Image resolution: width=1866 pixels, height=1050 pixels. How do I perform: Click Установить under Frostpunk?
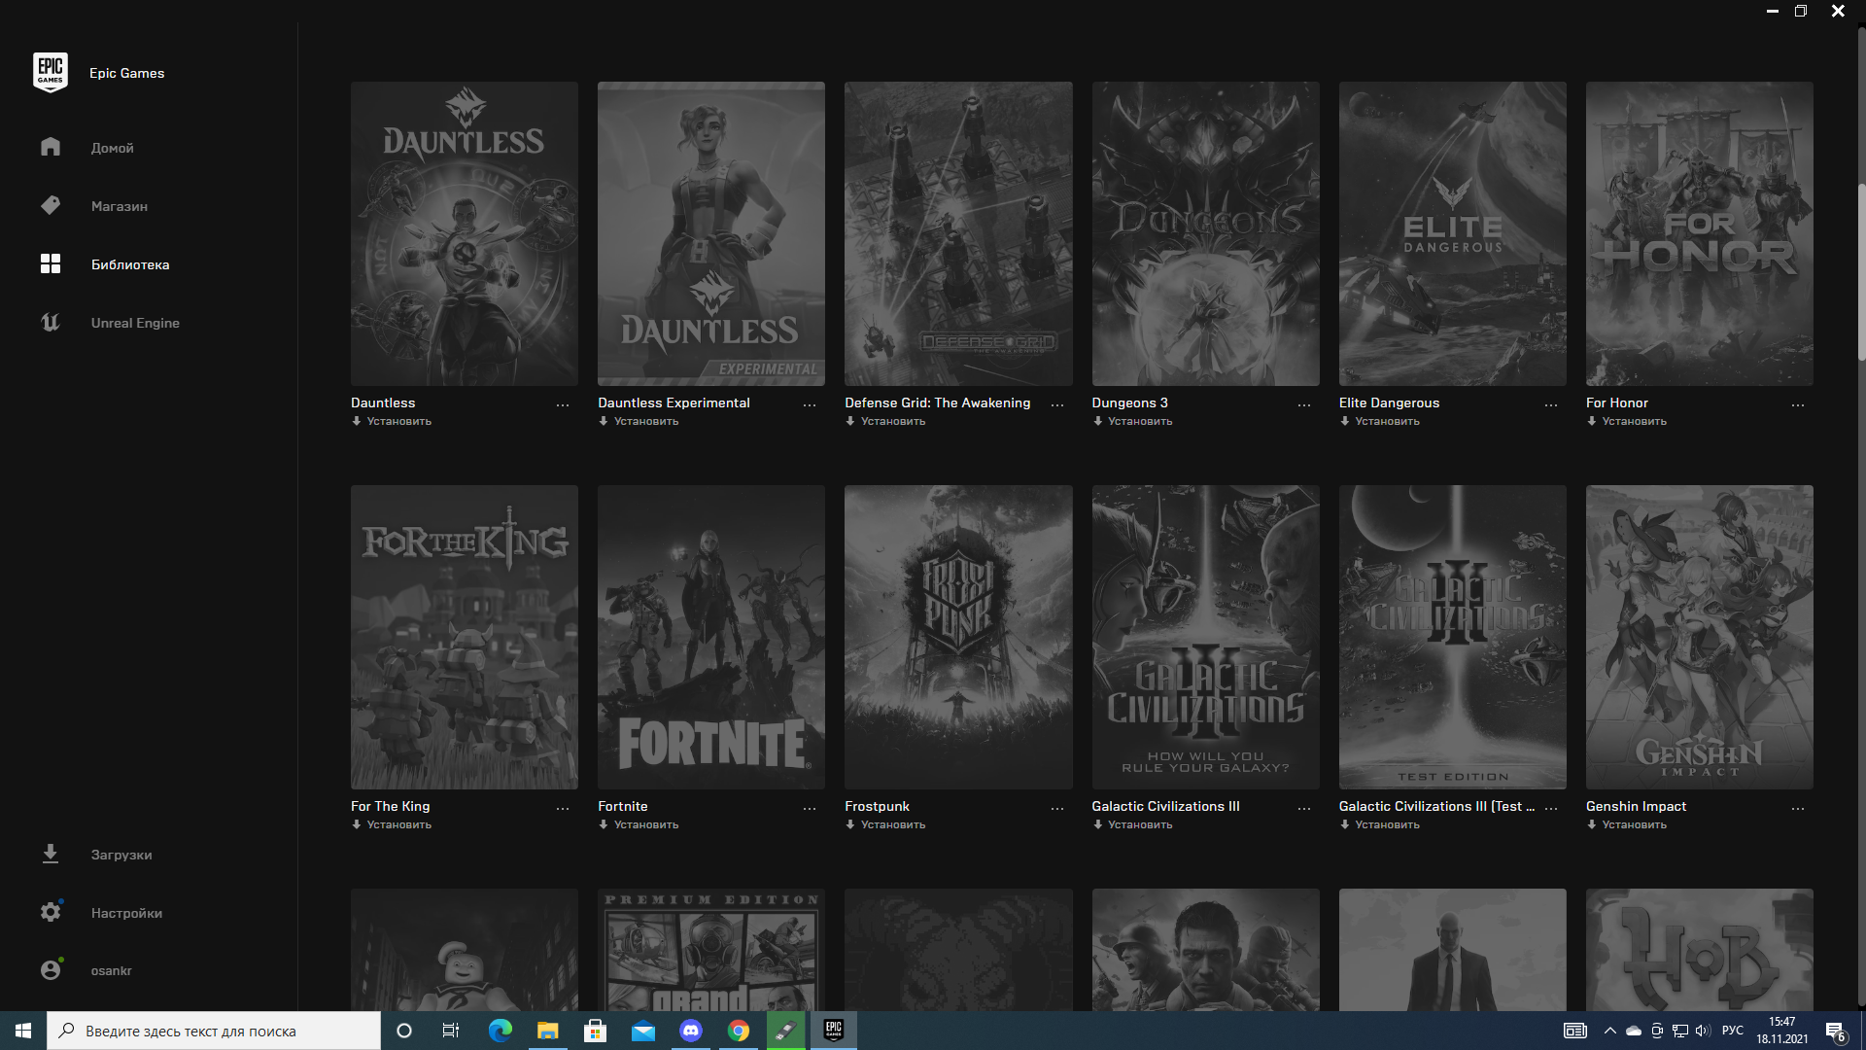(892, 824)
